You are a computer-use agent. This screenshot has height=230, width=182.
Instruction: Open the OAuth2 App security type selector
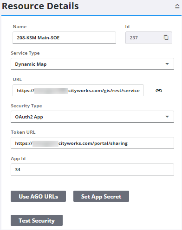[x=92, y=117]
